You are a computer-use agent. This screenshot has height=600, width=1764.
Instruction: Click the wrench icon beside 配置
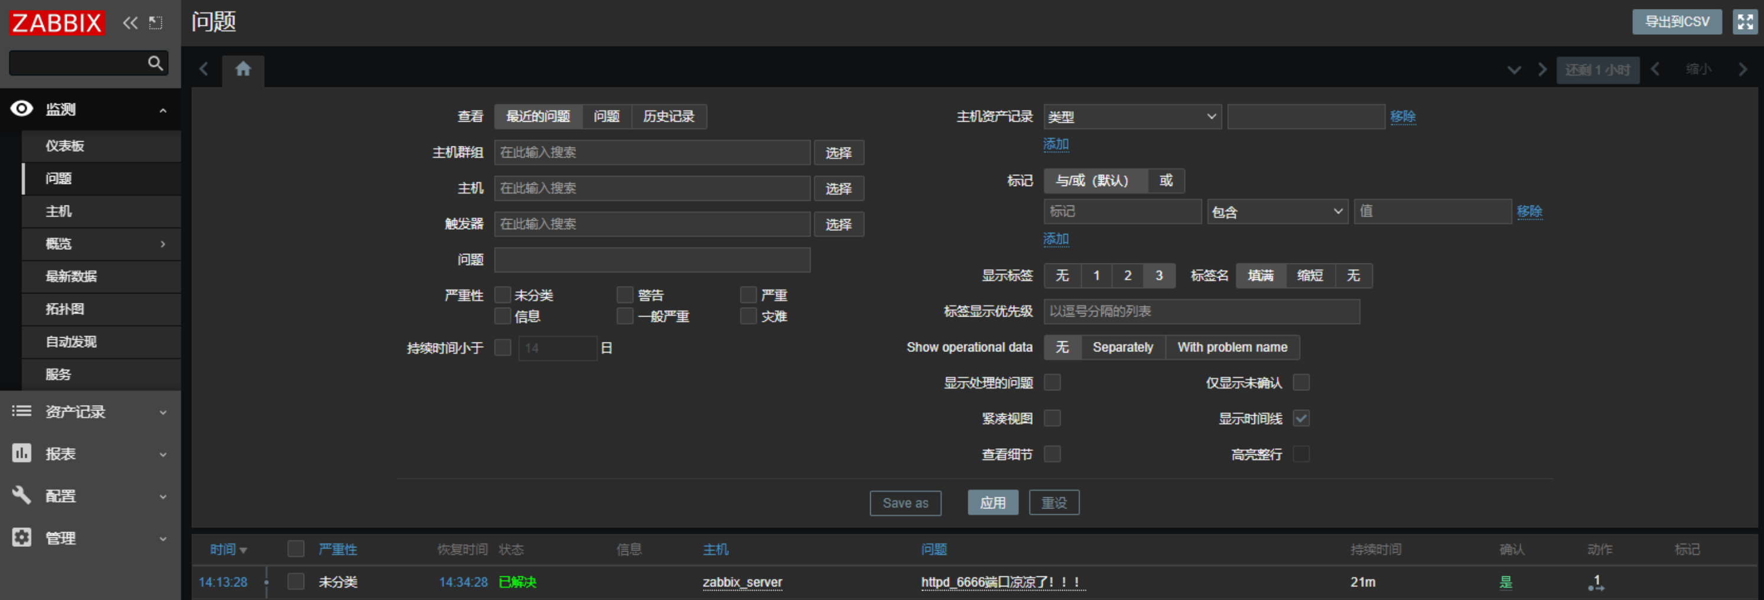22,494
